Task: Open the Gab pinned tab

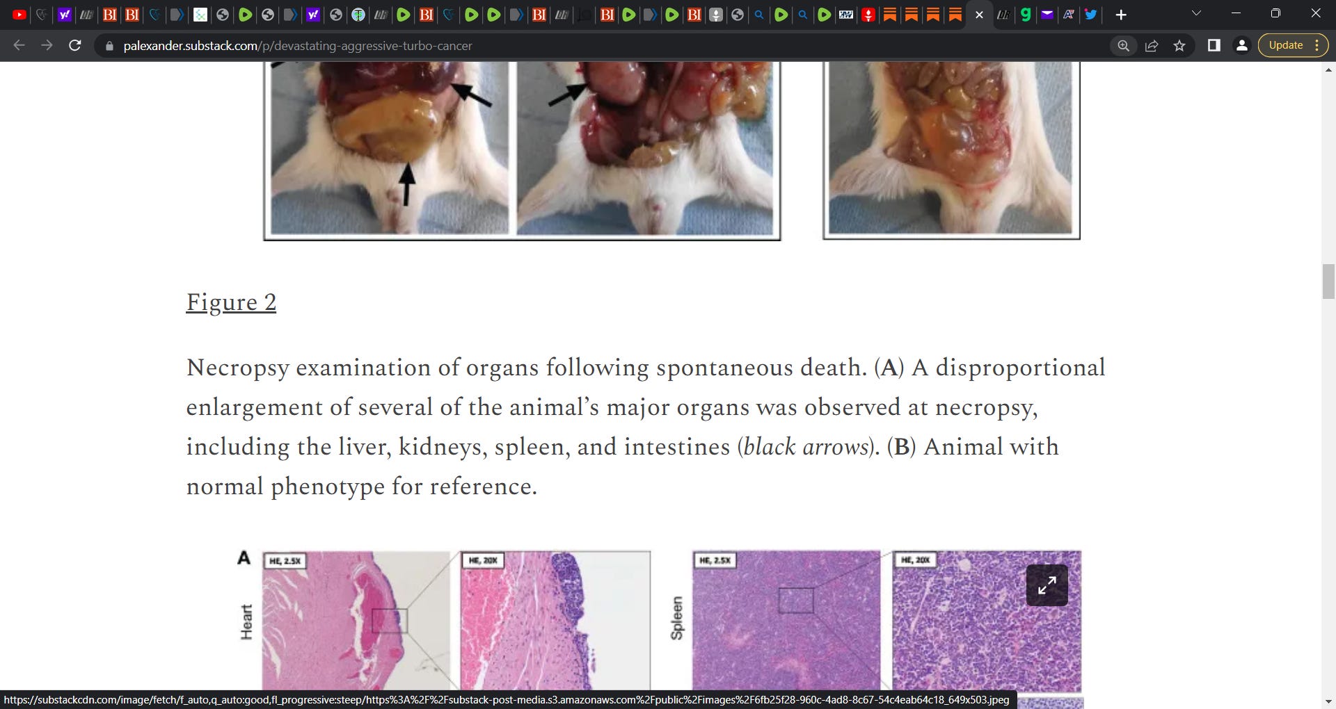Action: tap(1024, 14)
